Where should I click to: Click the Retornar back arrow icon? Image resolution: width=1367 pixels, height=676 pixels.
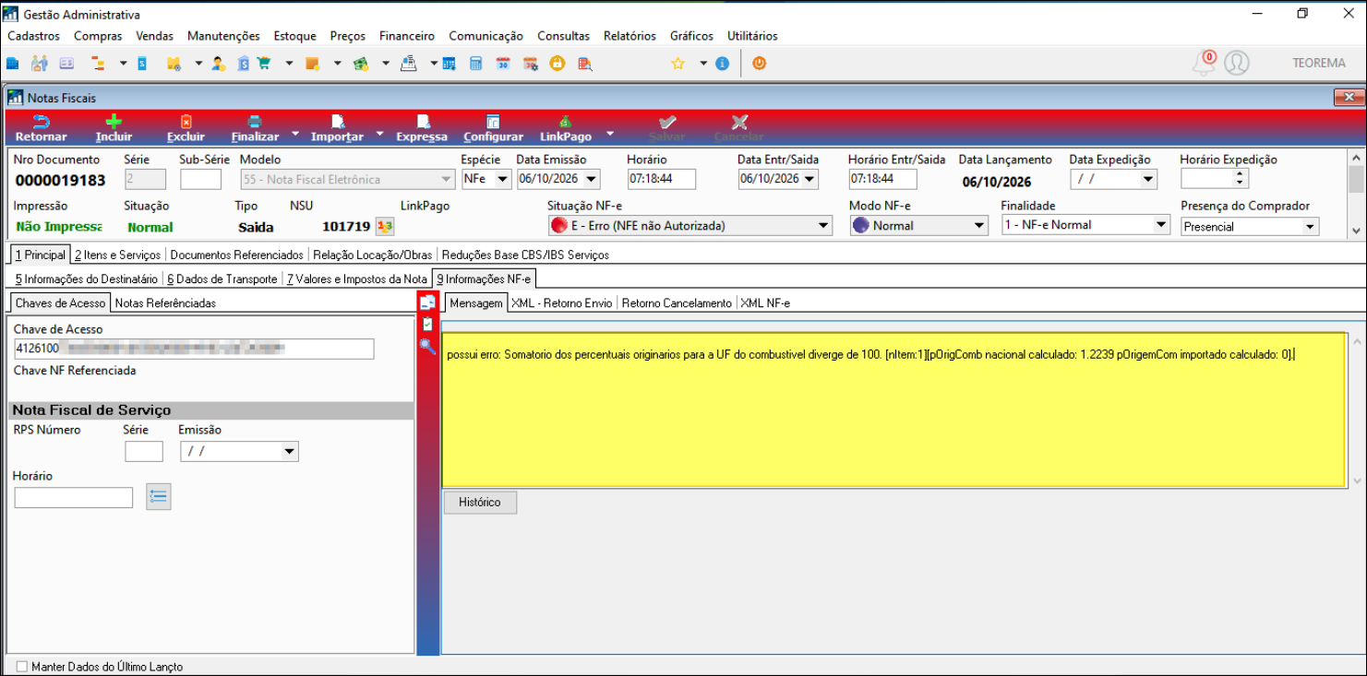42,122
